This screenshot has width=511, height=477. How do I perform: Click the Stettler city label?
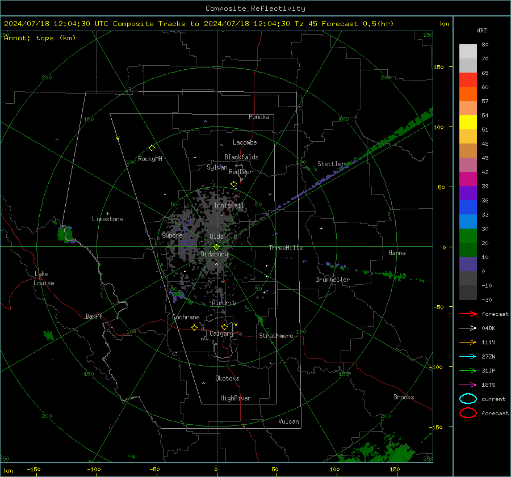[x=331, y=164]
